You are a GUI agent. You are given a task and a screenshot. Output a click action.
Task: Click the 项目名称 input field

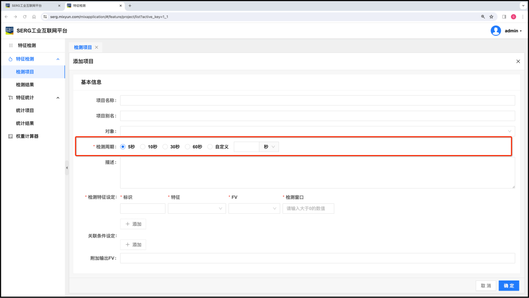pos(317,100)
